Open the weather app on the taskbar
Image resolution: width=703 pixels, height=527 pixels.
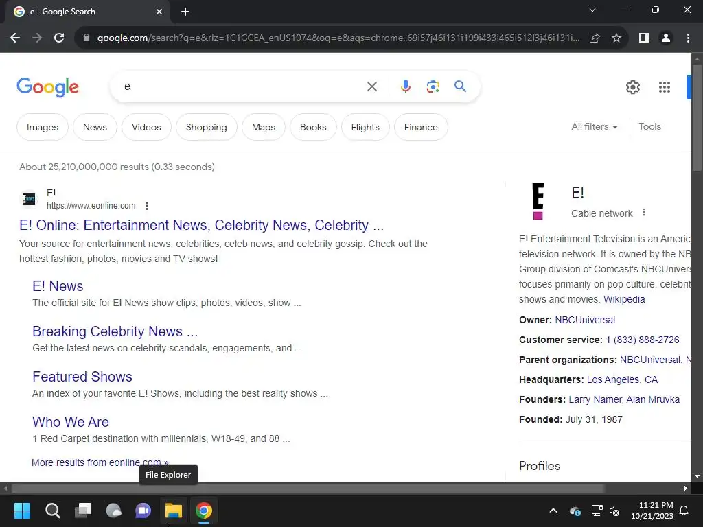point(113,511)
